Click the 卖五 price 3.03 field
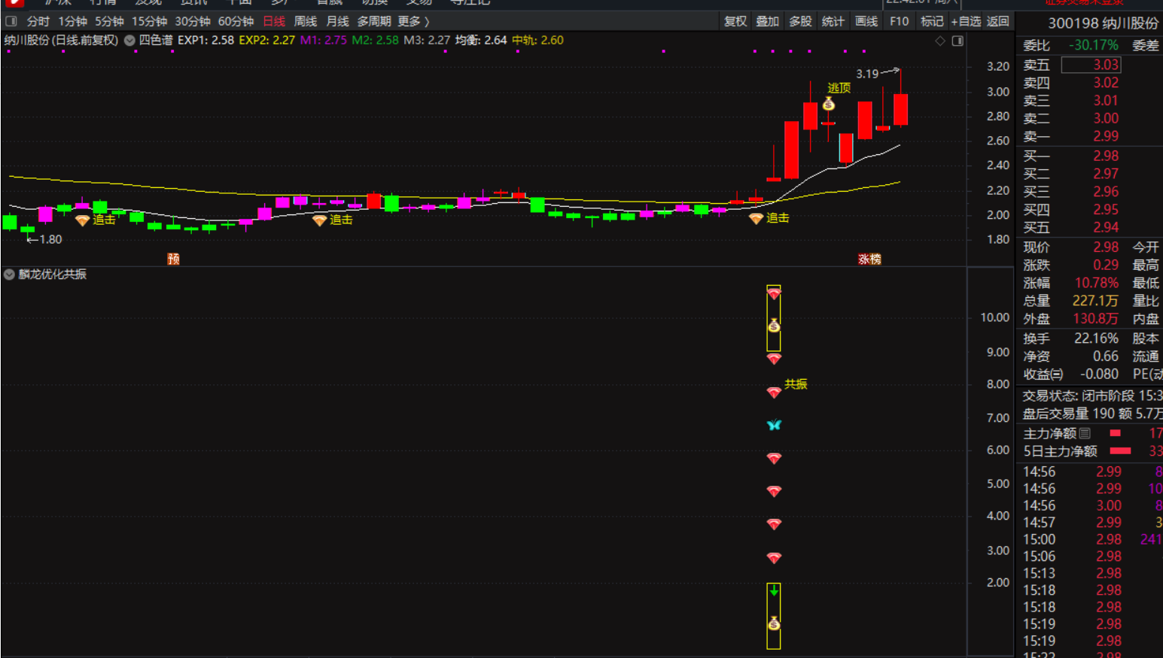The width and height of the screenshot is (1163, 658). (x=1091, y=65)
